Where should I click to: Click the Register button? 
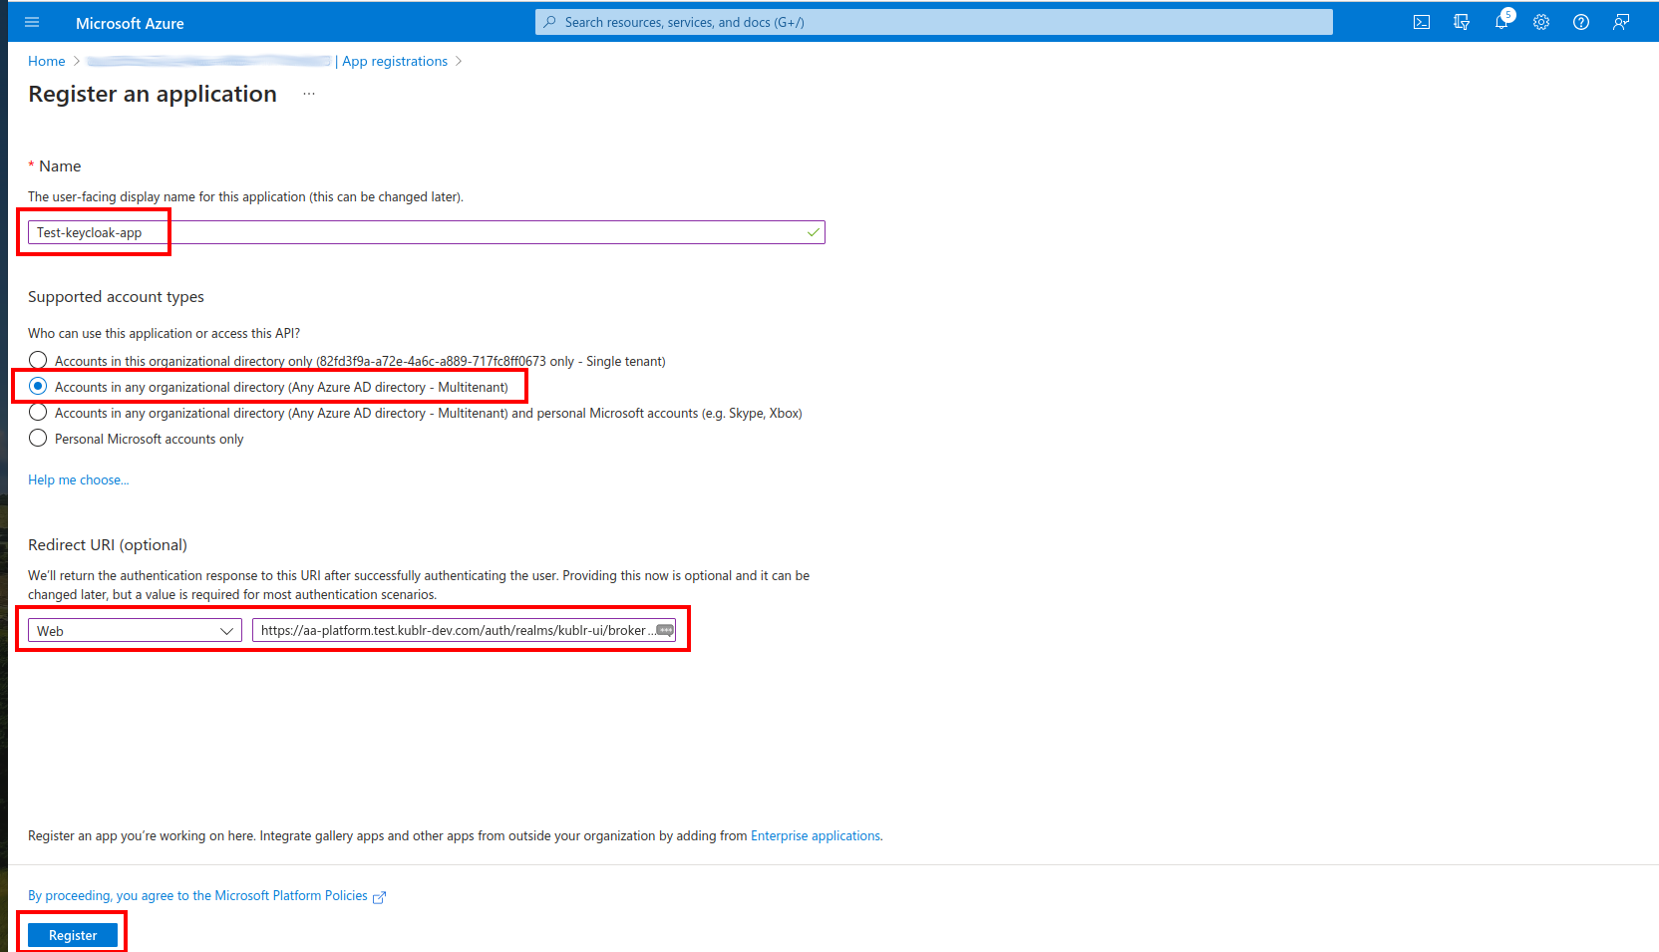[73, 935]
